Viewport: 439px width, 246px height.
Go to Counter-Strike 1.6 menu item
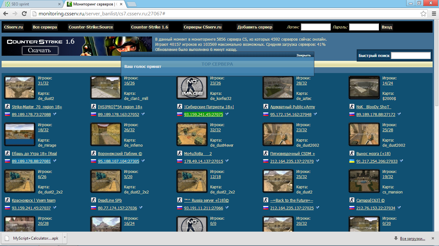(150, 27)
